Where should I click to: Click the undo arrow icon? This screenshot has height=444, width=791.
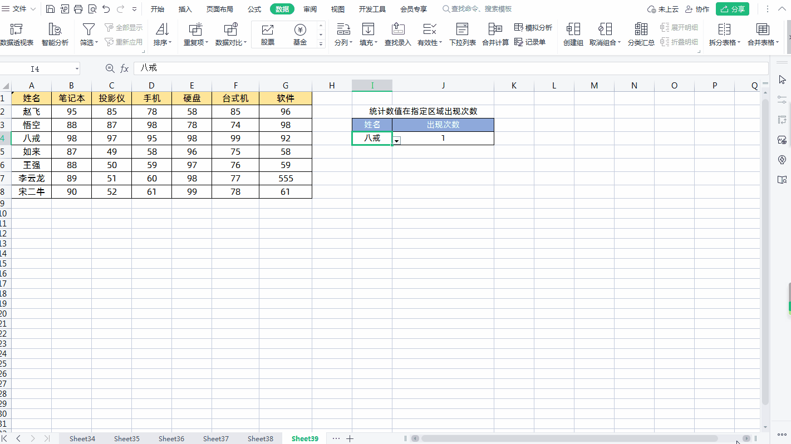(x=106, y=9)
